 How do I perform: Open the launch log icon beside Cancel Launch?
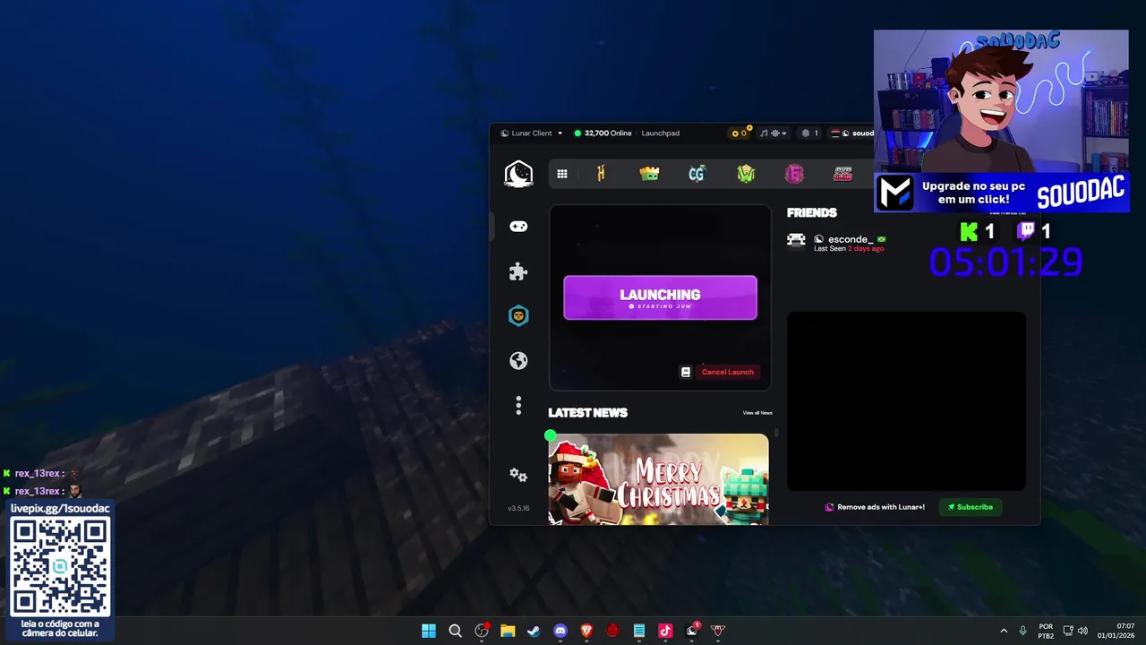pos(686,372)
